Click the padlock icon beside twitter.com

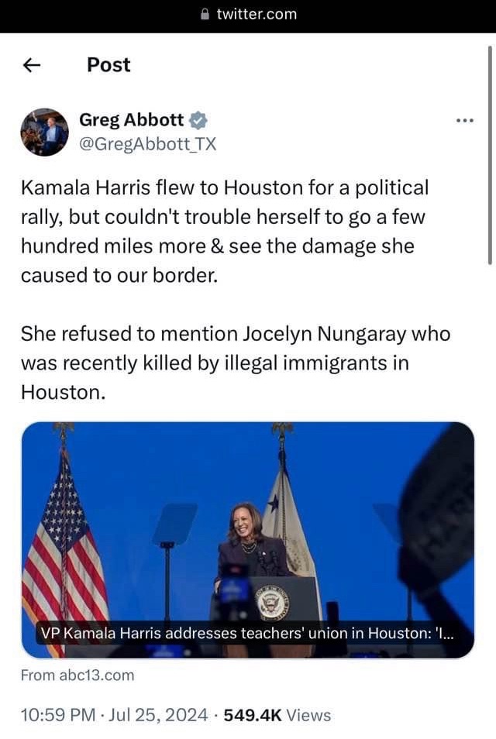[205, 14]
